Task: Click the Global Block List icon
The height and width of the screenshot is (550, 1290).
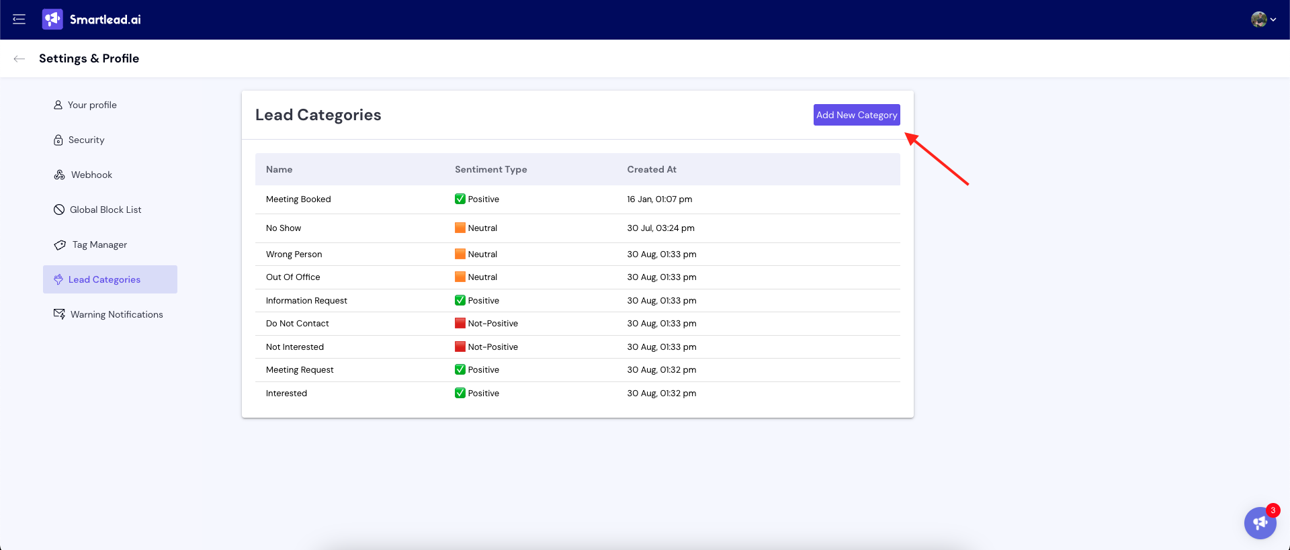Action: pyautogui.click(x=59, y=210)
